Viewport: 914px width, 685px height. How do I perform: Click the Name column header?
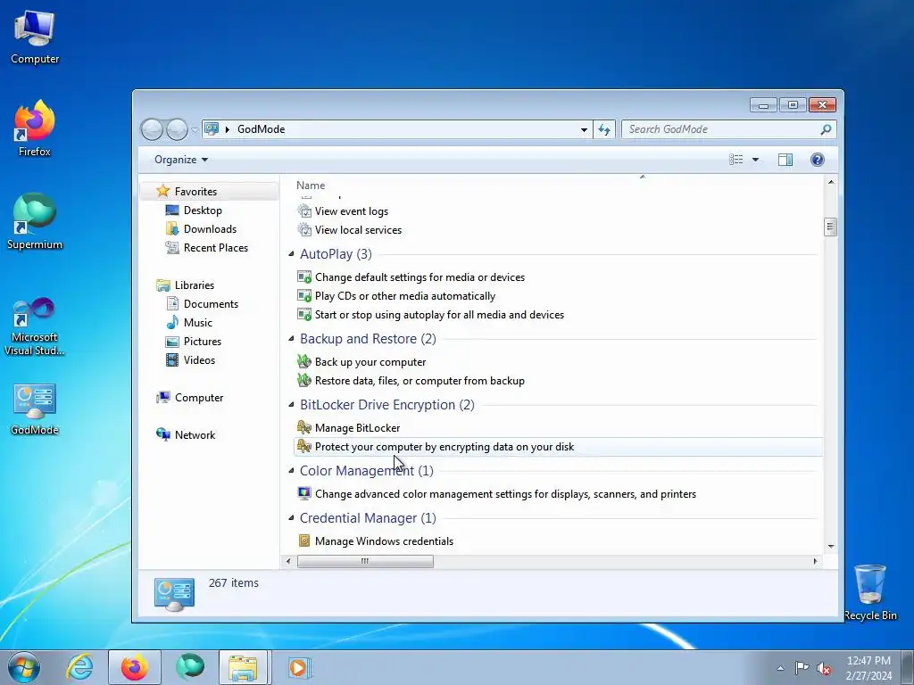311,186
